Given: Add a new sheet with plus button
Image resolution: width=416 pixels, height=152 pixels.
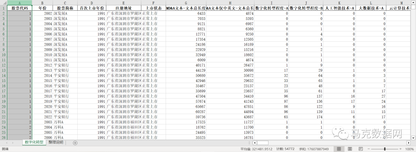Looking at the screenshot, I should tap(75, 143).
